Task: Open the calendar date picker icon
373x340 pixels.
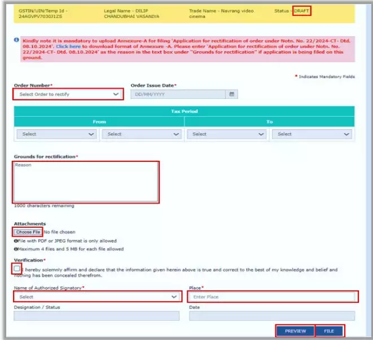Action: [x=232, y=94]
